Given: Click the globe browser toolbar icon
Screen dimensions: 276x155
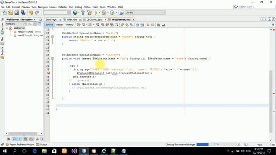Looking at the screenshot, I should (75, 12).
